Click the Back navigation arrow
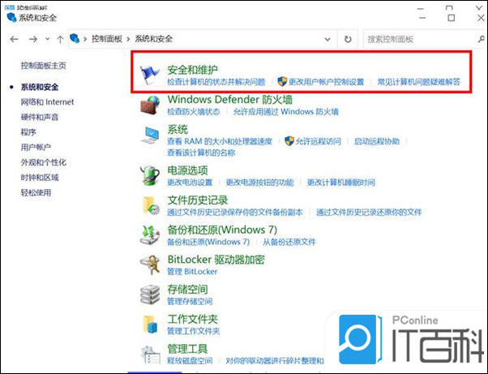Screen dimensions: 488x374 14,39
